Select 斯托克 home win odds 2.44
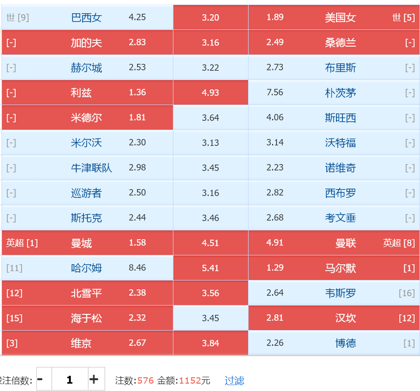The width and height of the screenshot is (420, 391). coord(87,218)
